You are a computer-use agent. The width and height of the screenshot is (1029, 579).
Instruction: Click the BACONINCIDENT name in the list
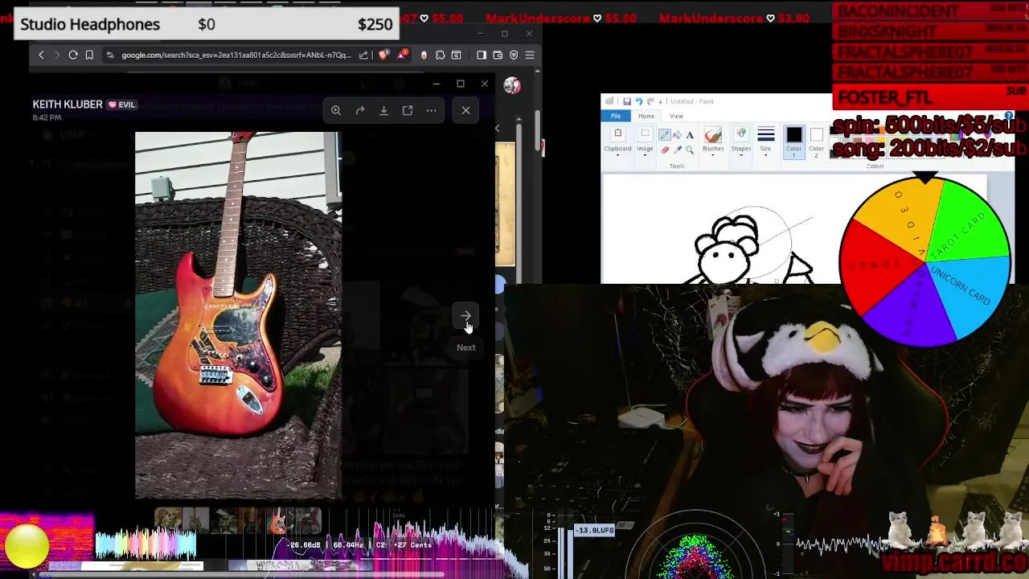(898, 11)
